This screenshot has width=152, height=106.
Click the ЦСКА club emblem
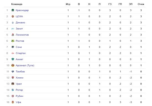[13, 16]
